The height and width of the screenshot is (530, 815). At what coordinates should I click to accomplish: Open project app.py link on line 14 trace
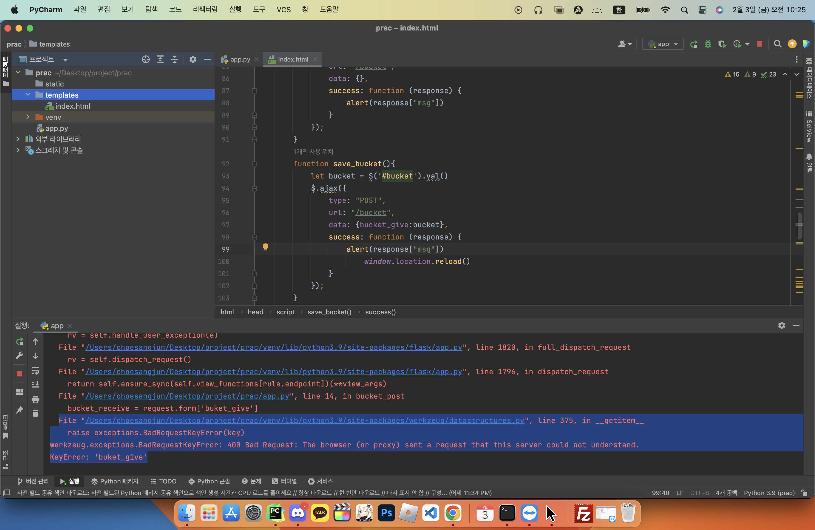tap(187, 396)
